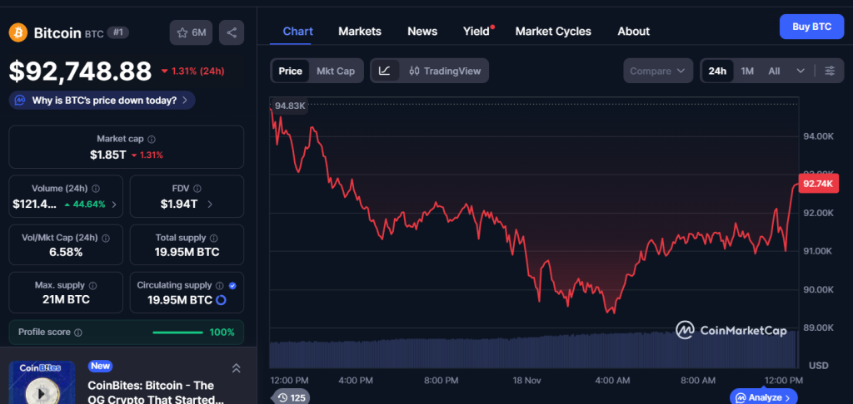Switch to the Market Cycles tab
Image resolution: width=853 pixels, height=404 pixels.
(553, 31)
